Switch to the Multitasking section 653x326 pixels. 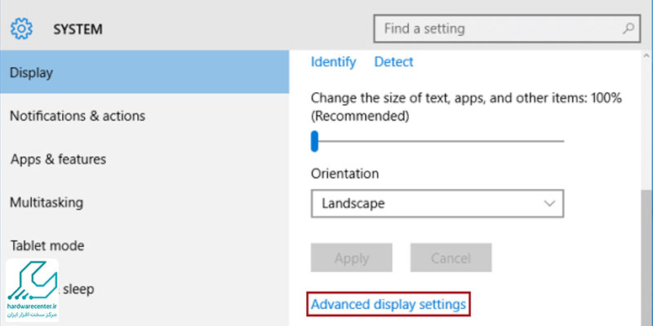47,202
